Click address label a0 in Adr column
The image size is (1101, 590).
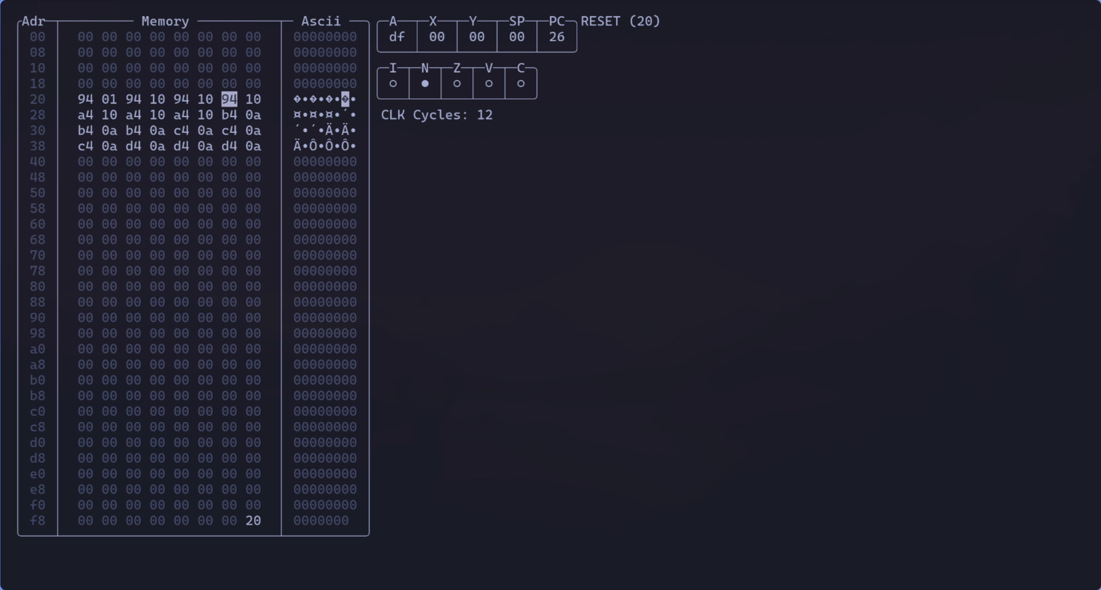click(x=38, y=349)
